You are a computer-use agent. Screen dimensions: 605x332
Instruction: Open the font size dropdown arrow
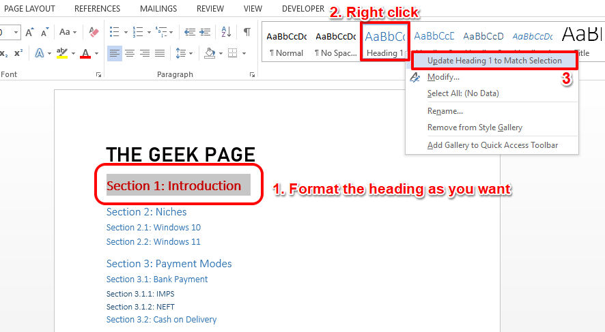(x=16, y=32)
